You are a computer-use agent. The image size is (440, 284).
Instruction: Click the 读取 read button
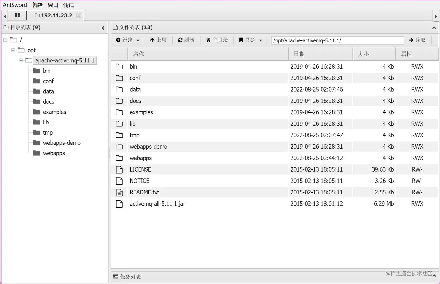417,40
